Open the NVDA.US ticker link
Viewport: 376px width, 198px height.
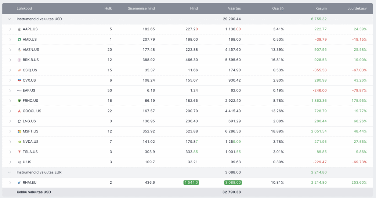(x=30, y=142)
